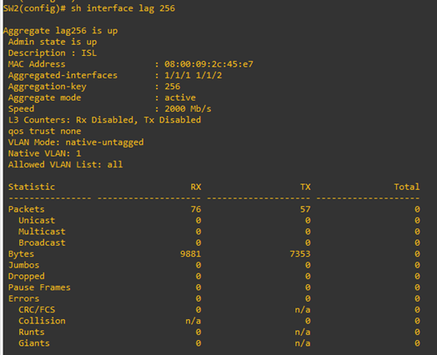Click the TX packets count 57
Screen dimensions: 437x355
click(305, 209)
